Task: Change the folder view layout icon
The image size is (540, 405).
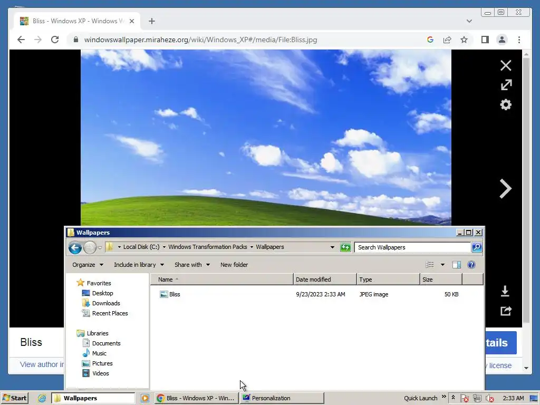Action: (429, 265)
